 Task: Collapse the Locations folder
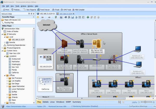pyautogui.click(x=5, y=56)
